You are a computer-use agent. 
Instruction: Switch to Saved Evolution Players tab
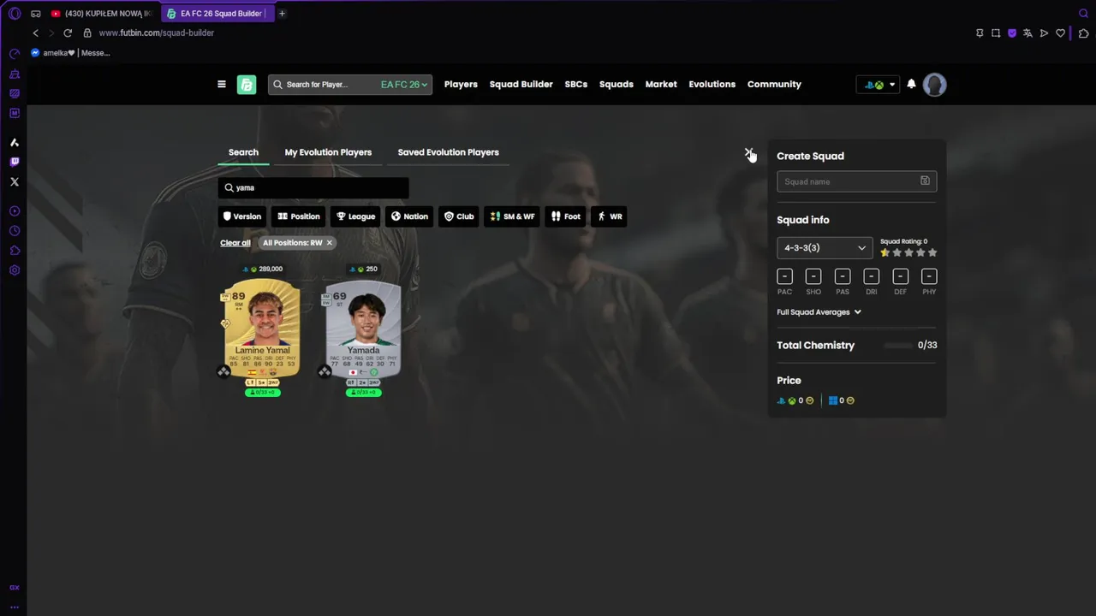coord(448,152)
